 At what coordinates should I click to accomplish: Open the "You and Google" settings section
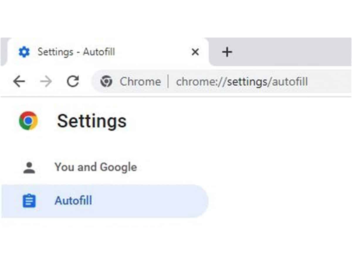pos(96,167)
